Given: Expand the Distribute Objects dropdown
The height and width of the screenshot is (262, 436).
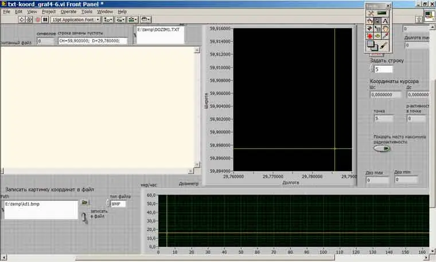Looking at the screenshot, I should tap(121, 19).
